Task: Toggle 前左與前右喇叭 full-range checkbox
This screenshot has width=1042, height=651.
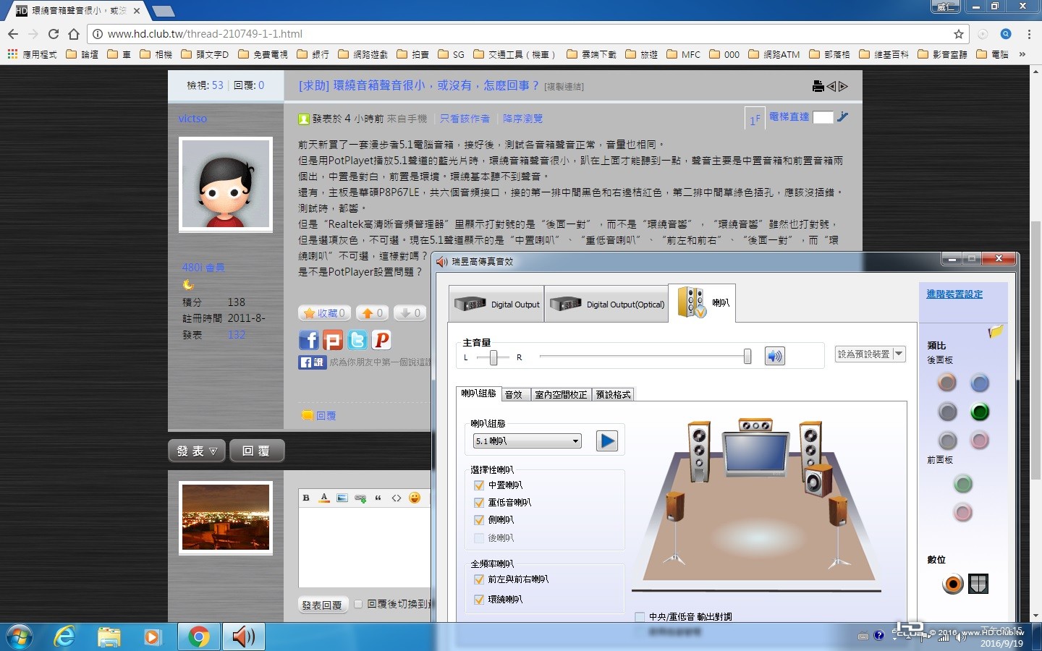Action: pos(478,579)
